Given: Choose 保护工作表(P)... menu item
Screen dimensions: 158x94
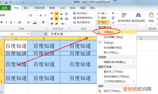Looking at the screenshot, I should click(x=116, y=91).
